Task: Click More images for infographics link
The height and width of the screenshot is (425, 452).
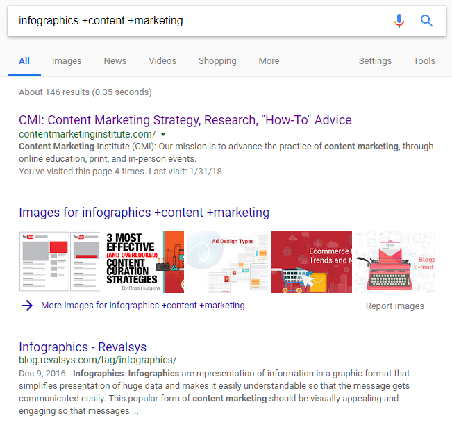Action: pyautogui.click(x=143, y=306)
